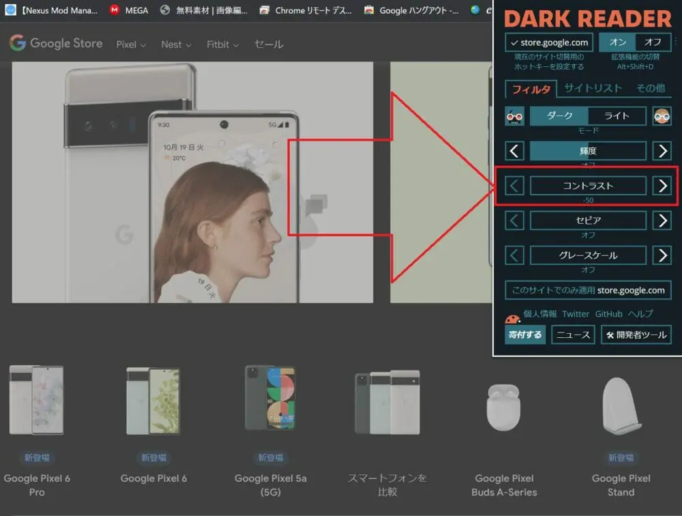Open the Nexus Mod Manager bookmark

point(52,10)
